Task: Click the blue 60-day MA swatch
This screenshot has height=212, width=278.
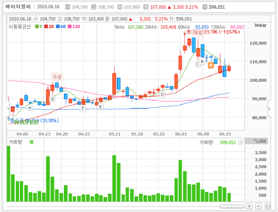Action: pos(58,27)
